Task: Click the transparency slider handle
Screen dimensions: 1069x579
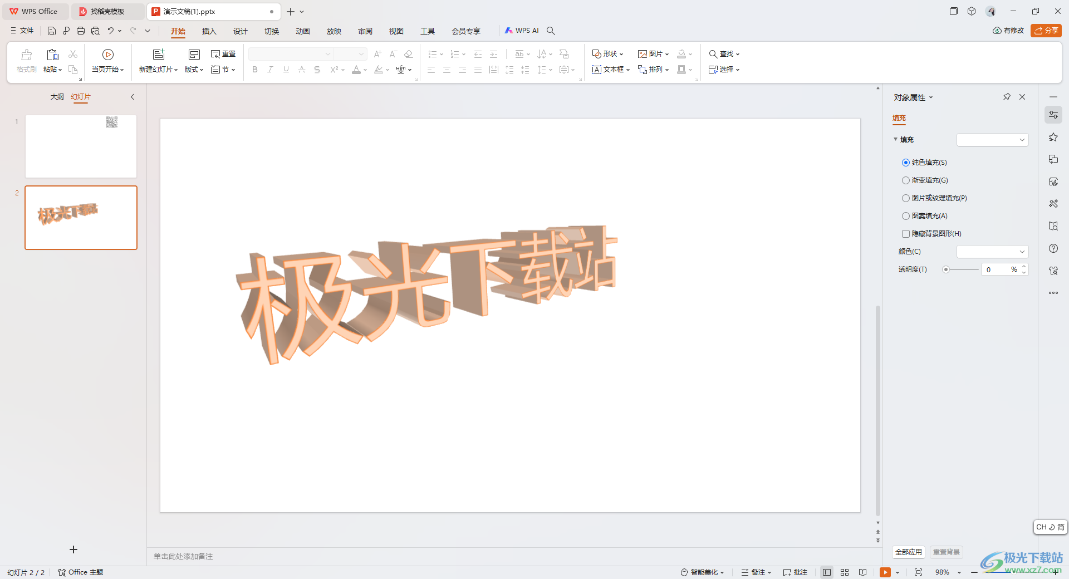Action: tap(946, 269)
